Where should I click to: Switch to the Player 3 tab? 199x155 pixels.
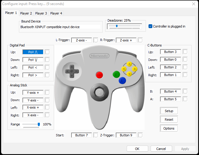[41, 13]
